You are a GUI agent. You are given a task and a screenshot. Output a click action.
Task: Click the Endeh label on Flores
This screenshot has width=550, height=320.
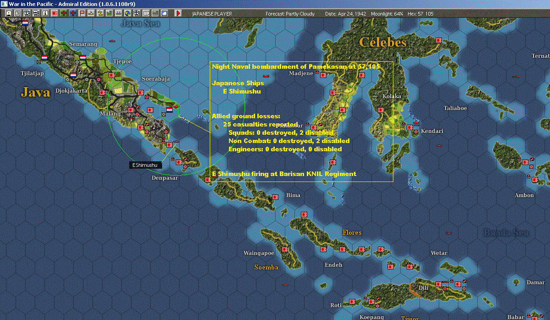click(x=333, y=265)
